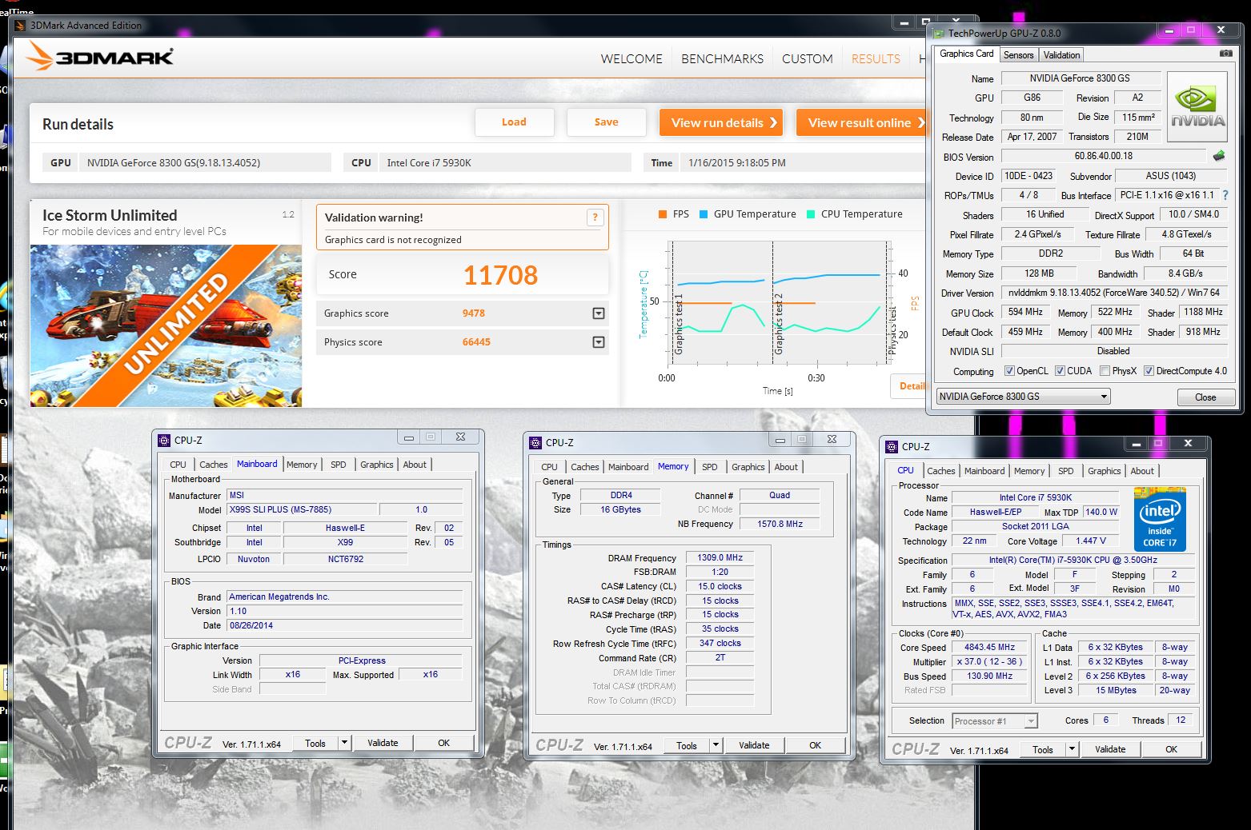Switch to the BENCHMARKS tab in 3DMark
The width and height of the screenshot is (1251, 830).
pyautogui.click(x=722, y=58)
